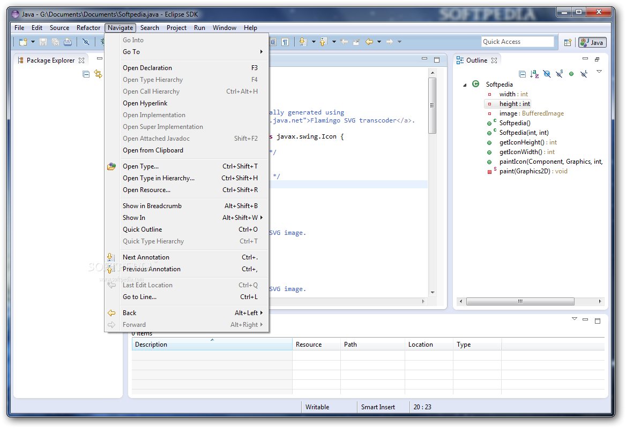Image resolution: width=626 pixels, height=428 pixels.
Task: Toggle Hide Local Types in Outline
Action: (584, 74)
